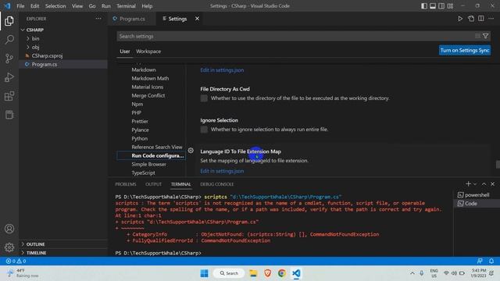Click the Run Code play icon
Screen dimensions: 500x281
click(460, 19)
